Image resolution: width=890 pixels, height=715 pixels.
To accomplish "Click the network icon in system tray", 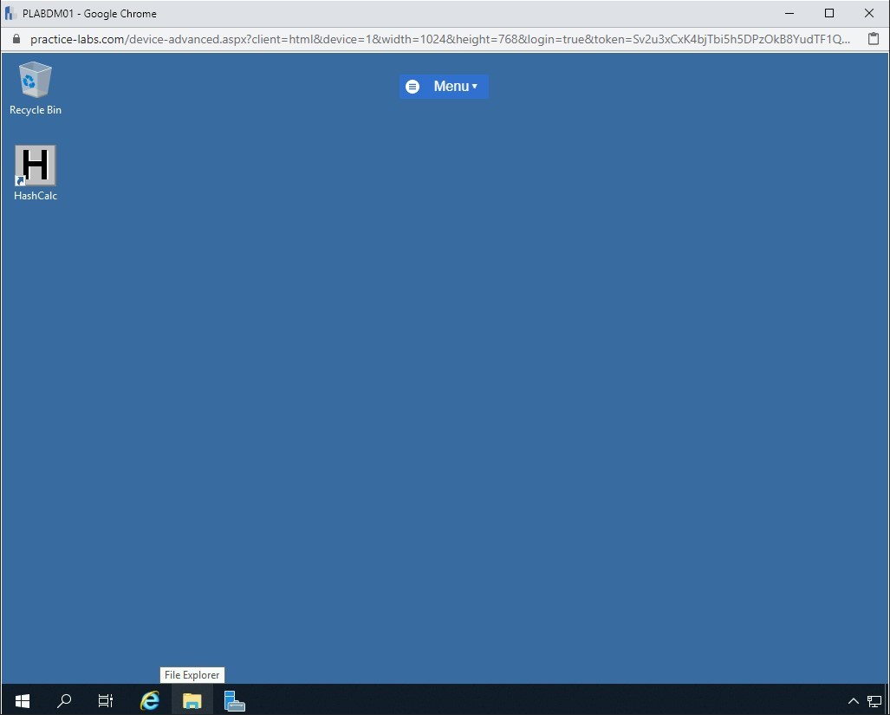I will (x=874, y=701).
